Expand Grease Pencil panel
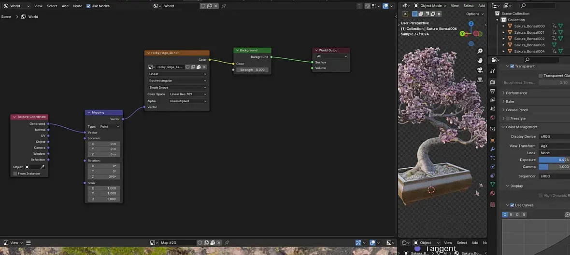The image size is (570, 255). [x=517, y=110]
